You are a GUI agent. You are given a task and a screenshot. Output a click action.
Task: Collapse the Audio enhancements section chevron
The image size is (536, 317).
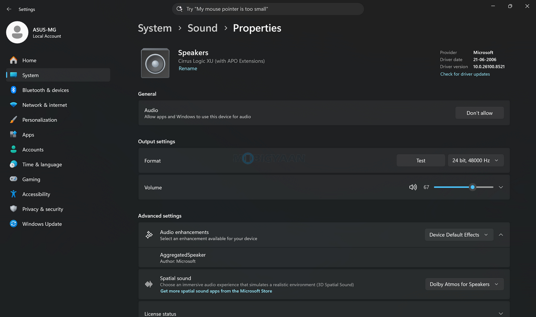pos(501,235)
